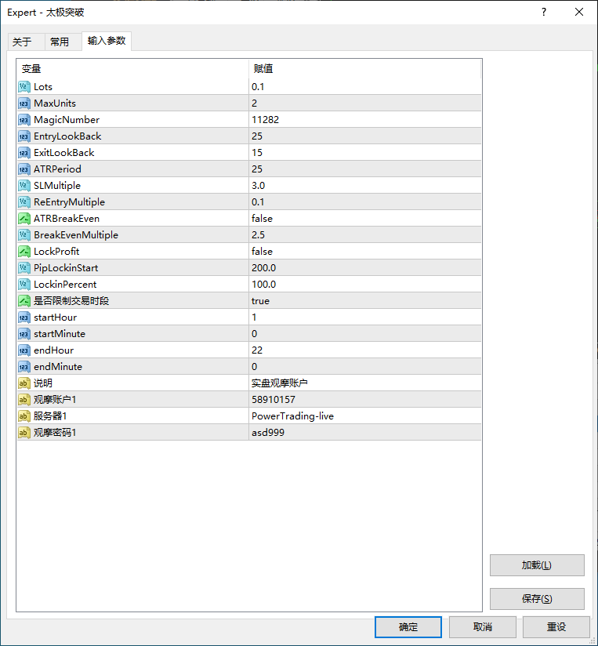Close the Expert 太极突破 dialog
Image resolution: width=598 pixels, height=646 pixels.
point(579,12)
